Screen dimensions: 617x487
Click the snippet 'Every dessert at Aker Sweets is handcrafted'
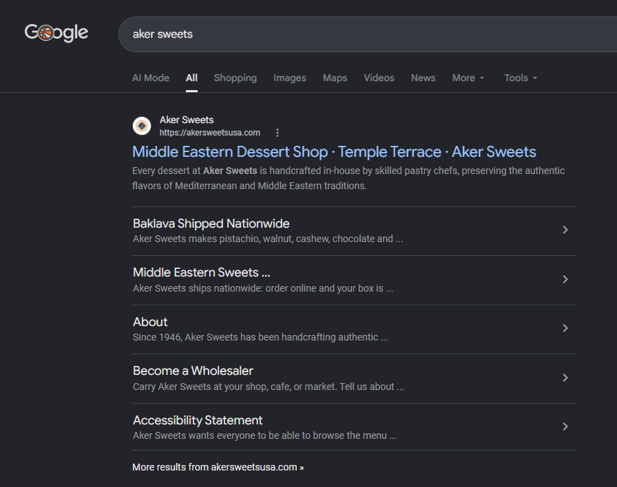pyautogui.click(x=348, y=178)
